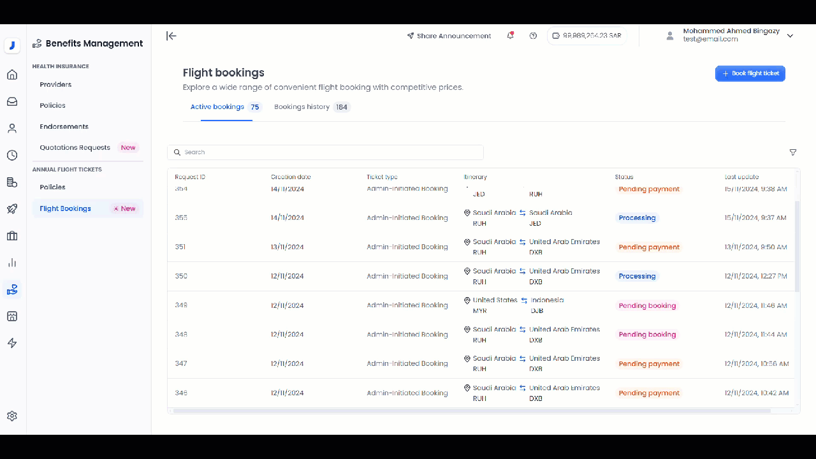The width and height of the screenshot is (816, 459).
Task: Click the home icon in left sidebar
Action: coord(12,75)
